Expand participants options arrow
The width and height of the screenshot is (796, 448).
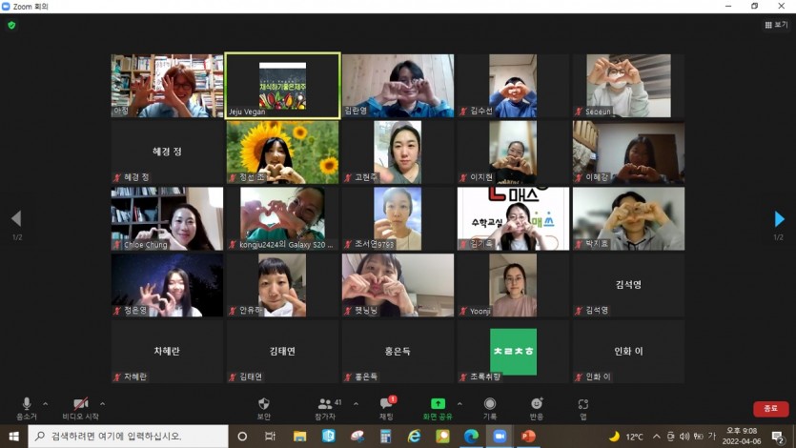click(x=356, y=404)
